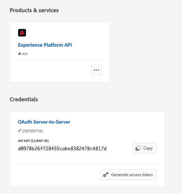Image resolution: width=182 pixels, height=194 pixels.
Task: Click the divider line below the API label
Action: [60, 60]
